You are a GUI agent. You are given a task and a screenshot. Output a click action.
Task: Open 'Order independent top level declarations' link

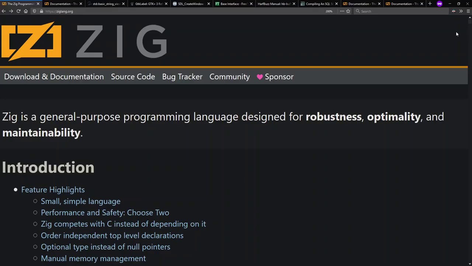112,236
